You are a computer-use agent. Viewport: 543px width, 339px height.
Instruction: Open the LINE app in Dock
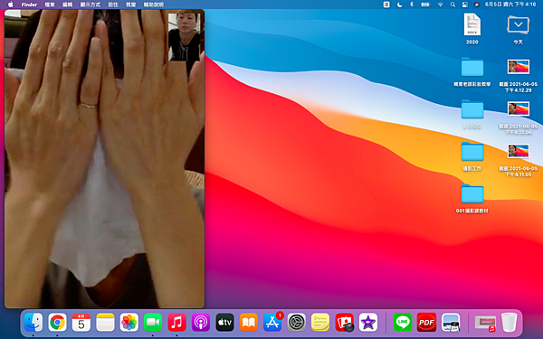click(403, 323)
